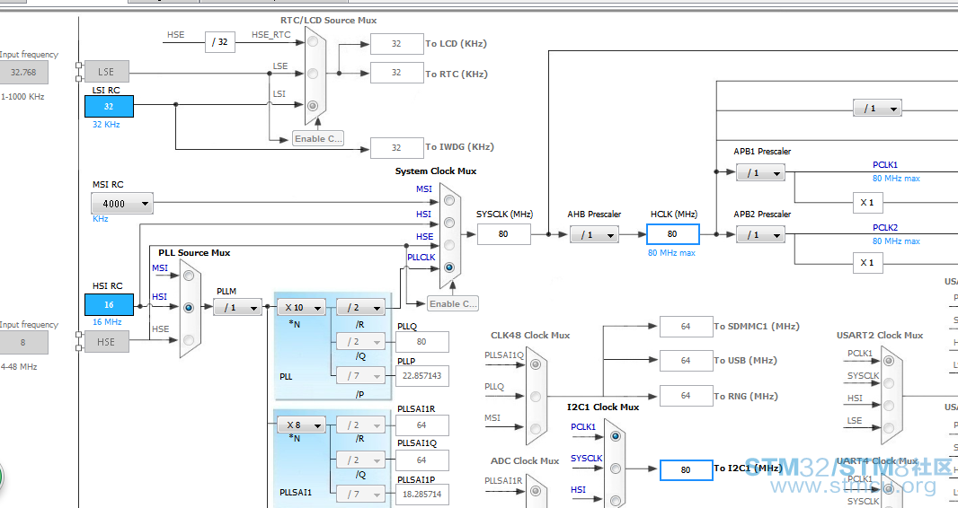Select PLLSAI1R in ADC Clock Mux
This screenshot has width=958, height=508.
pos(536,491)
